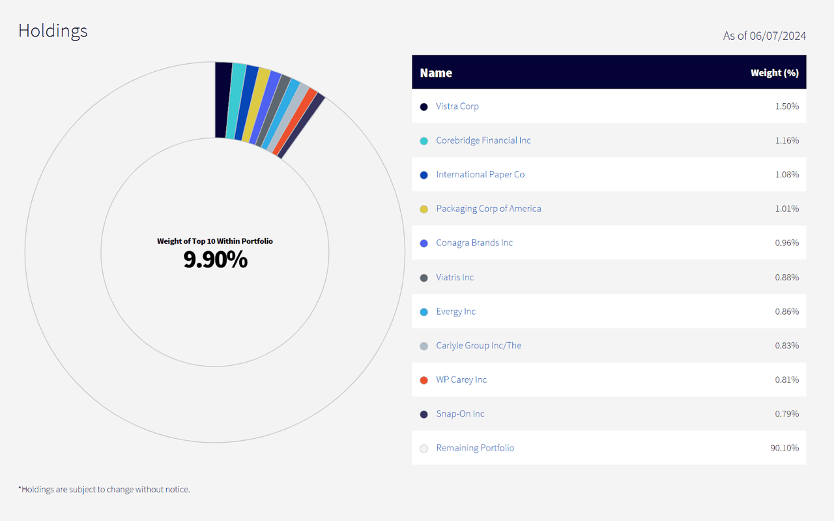Click the Carlyle Group legend color dot
This screenshot has width=834, height=521.
pyautogui.click(x=424, y=346)
